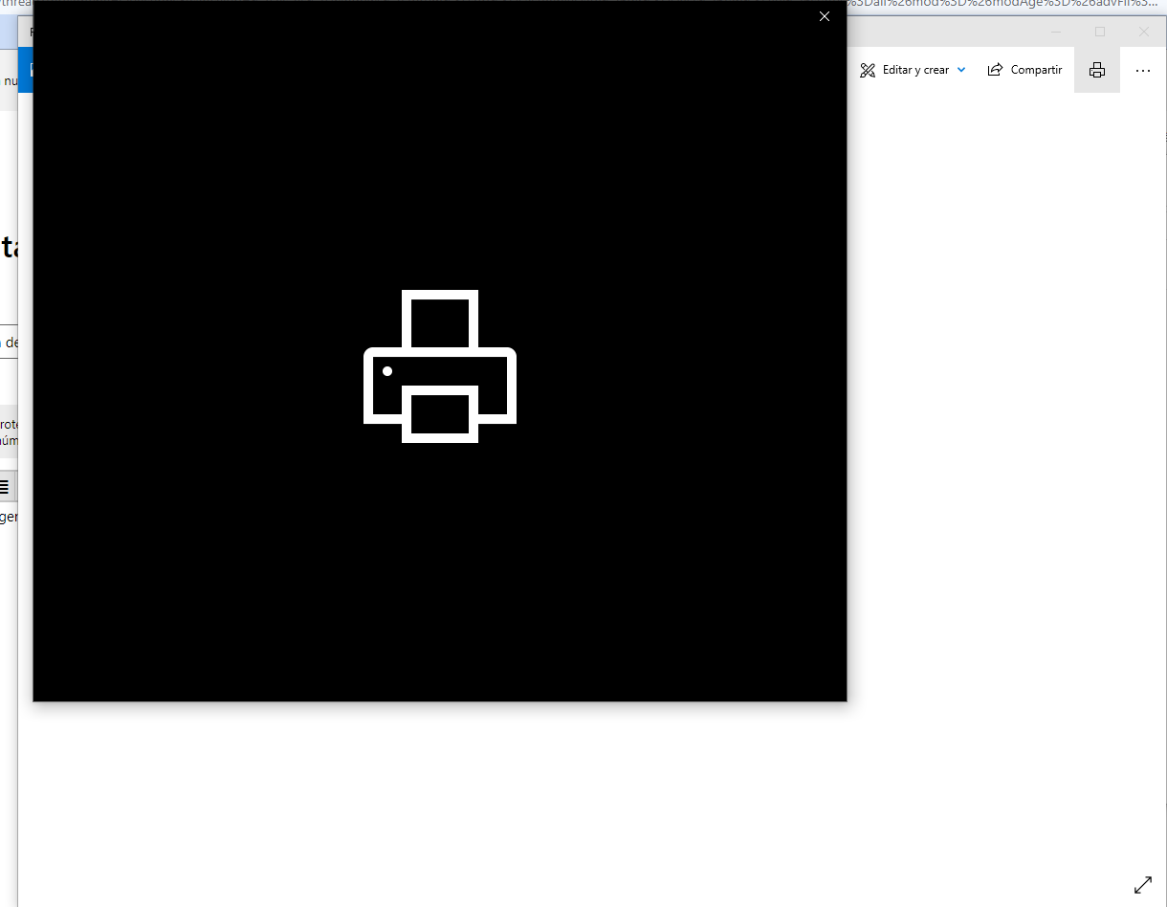Click the Compartir share button
The height and width of the screenshot is (907, 1167).
coord(1024,70)
